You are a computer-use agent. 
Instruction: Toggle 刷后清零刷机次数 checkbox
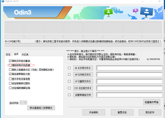coord(10,74)
